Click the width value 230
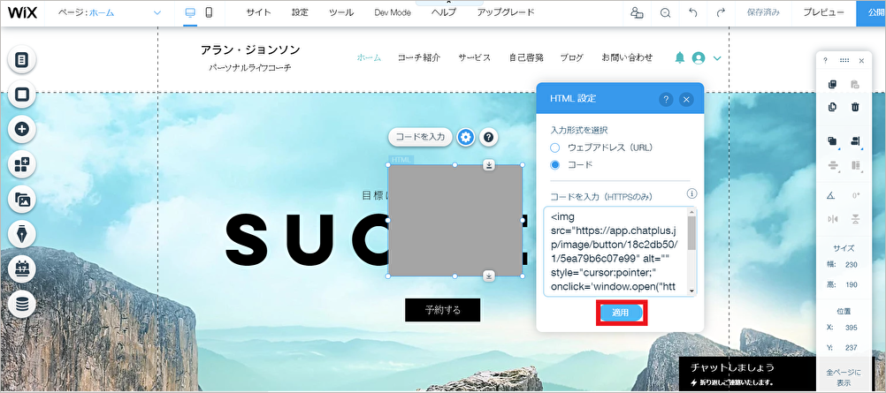 pyautogui.click(x=851, y=265)
